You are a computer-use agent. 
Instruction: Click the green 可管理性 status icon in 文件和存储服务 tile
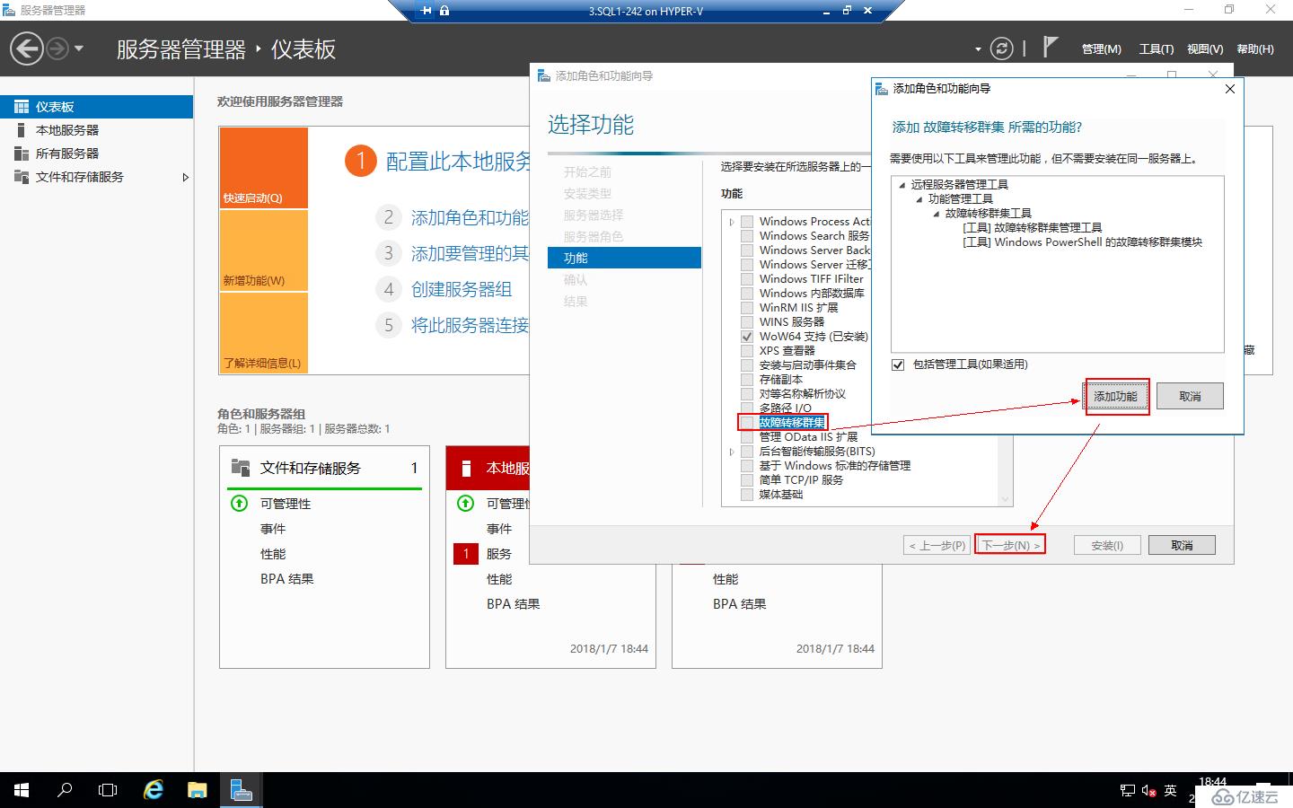click(239, 503)
